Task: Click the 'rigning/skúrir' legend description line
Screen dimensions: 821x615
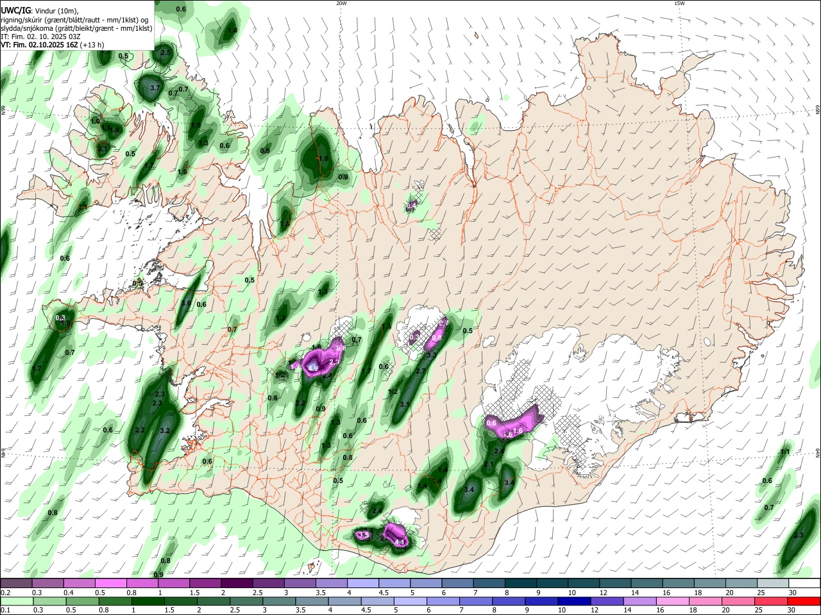Action: pos(74,20)
